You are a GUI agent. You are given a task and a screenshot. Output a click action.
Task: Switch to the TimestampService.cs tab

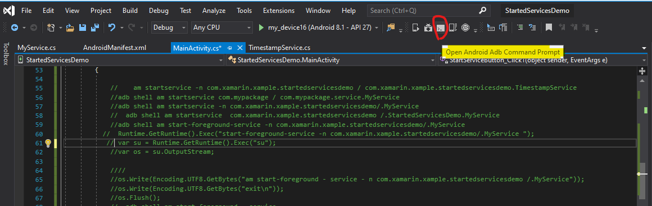pyautogui.click(x=279, y=48)
